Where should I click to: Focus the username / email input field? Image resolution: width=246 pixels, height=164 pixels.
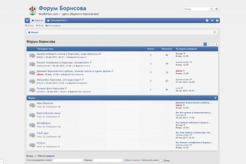(68, 160)
